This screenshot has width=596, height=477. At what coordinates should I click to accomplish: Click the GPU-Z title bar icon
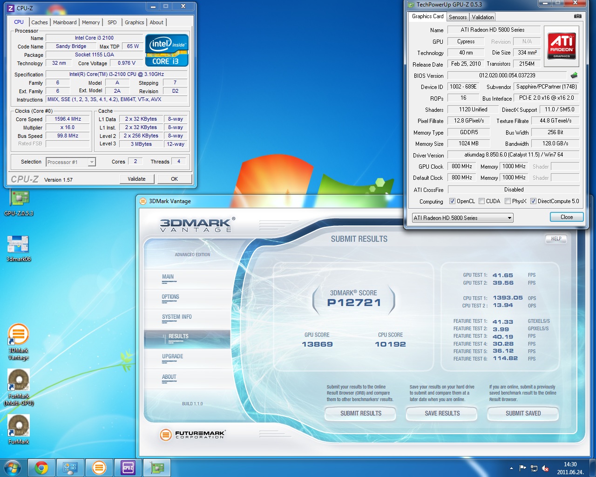coord(411,5)
